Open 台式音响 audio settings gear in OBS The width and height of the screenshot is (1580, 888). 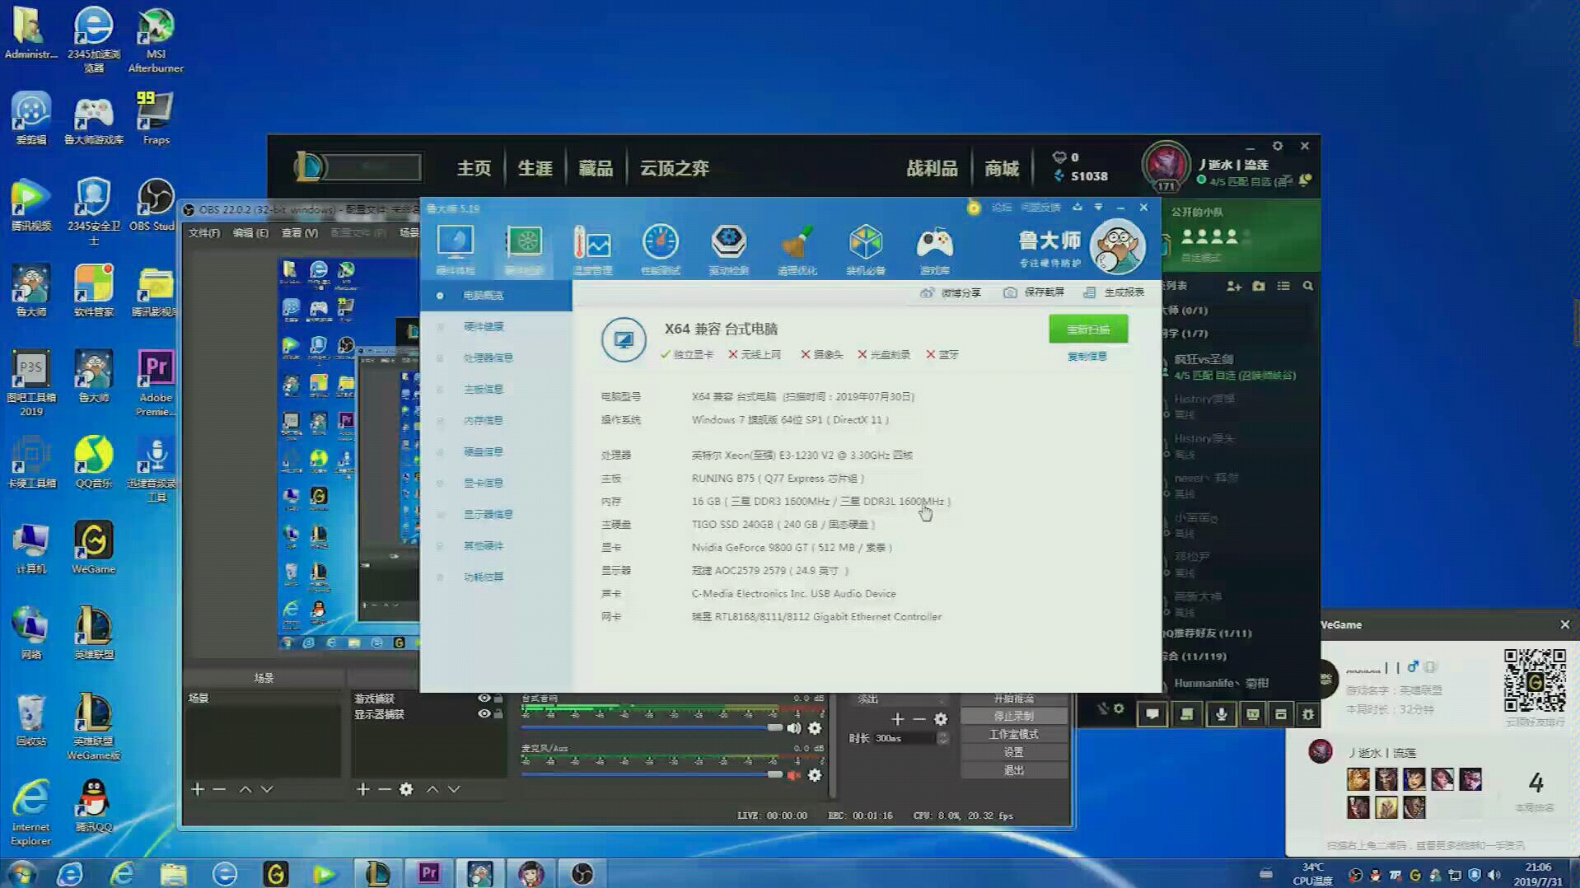point(815,728)
